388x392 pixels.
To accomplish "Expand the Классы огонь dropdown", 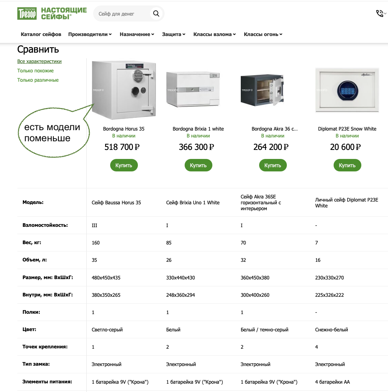I will (263, 34).
